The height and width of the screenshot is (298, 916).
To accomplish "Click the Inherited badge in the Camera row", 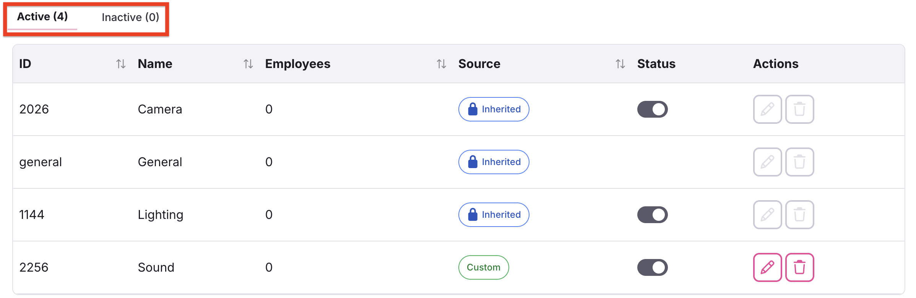I will [494, 109].
